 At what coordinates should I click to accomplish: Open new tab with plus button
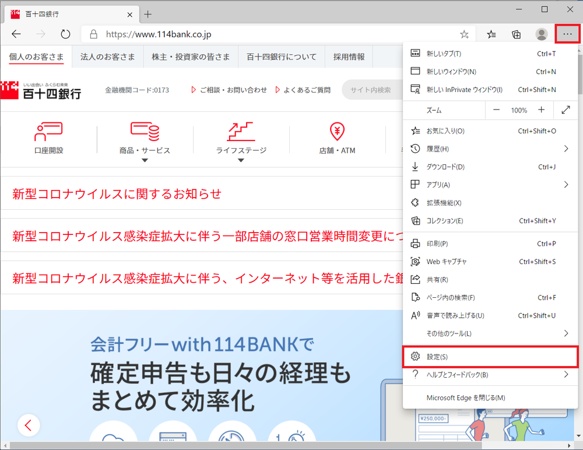coord(148,14)
